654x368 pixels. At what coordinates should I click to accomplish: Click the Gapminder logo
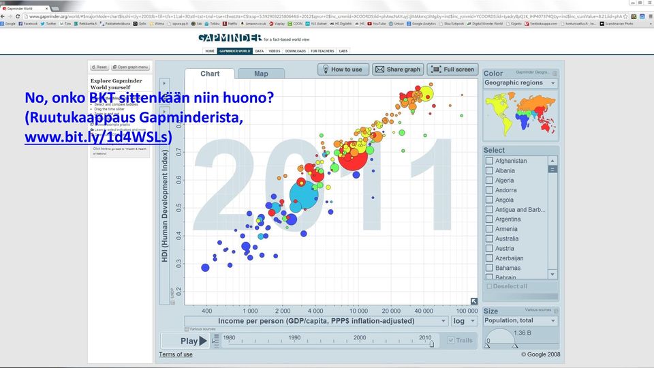[230, 38]
